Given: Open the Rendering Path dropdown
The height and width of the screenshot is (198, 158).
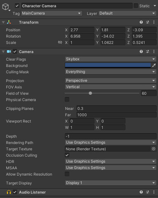Looking at the screenshot, I should tap(111, 142).
